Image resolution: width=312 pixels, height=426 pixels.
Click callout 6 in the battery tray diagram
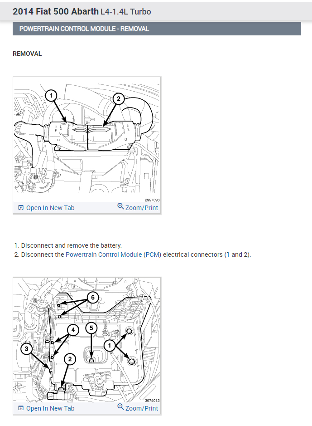coord(93,298)
